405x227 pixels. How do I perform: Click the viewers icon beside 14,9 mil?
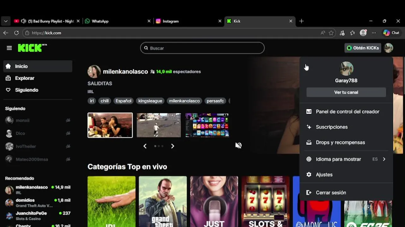(153, 72)
